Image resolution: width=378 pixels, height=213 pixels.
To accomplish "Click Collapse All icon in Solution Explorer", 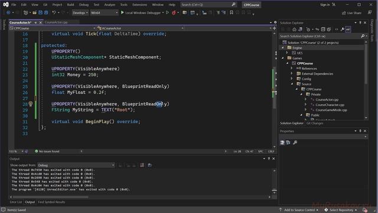I will point(323,30).
